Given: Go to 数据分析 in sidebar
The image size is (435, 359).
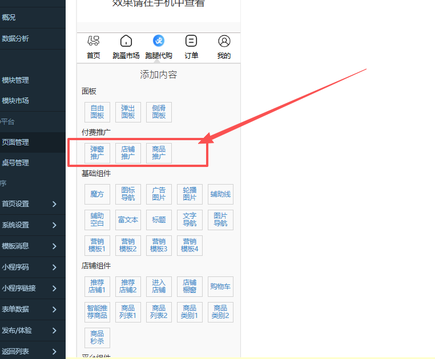Looking at the screenshot, I should pyautogui.click(x=16, y=39).
